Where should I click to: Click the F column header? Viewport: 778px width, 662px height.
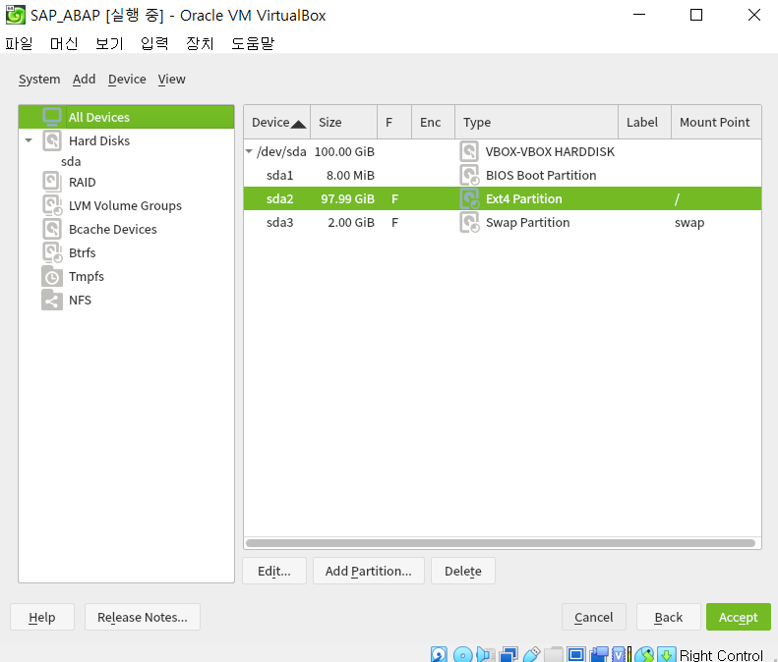point(394,122)
